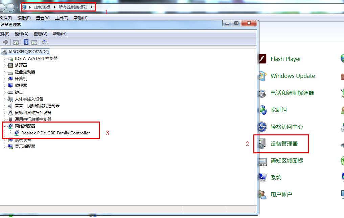Open the 工具(T) menu in Control Panel window
The image size is (344, 218).
(x=62, y=18)
